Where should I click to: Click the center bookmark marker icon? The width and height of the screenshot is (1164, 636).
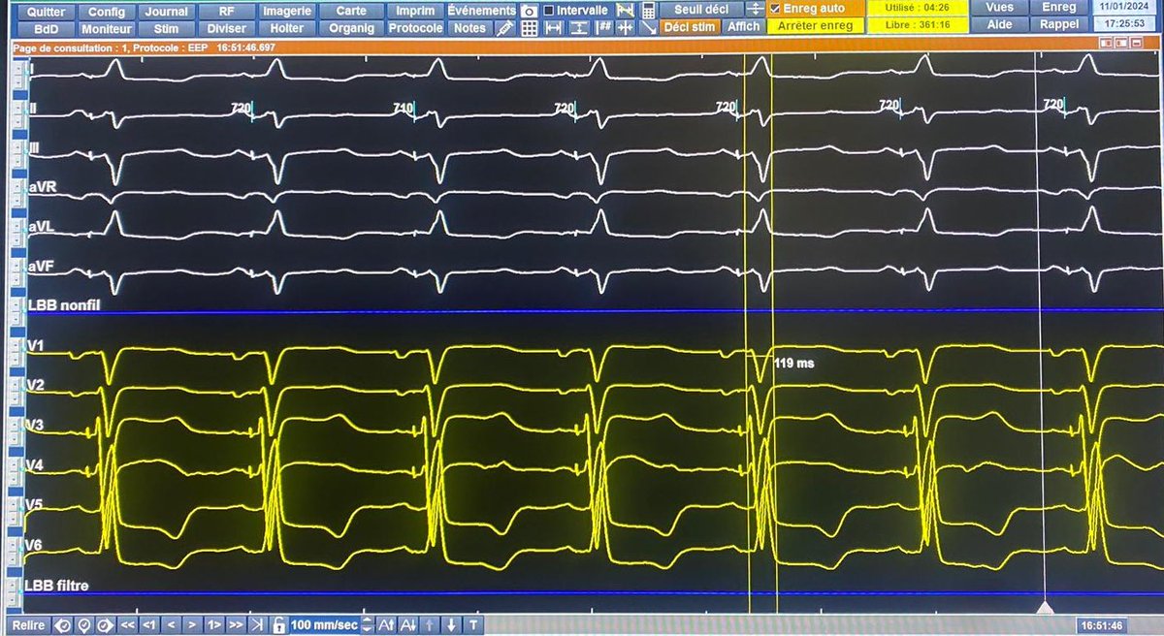point(84,625)
